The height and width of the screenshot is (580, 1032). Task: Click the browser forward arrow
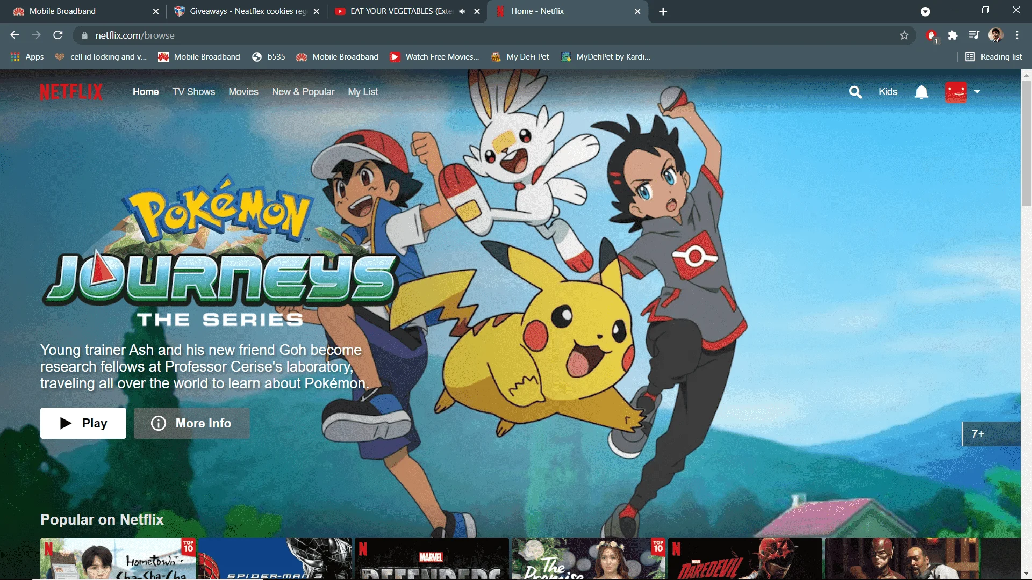point(36,35)
